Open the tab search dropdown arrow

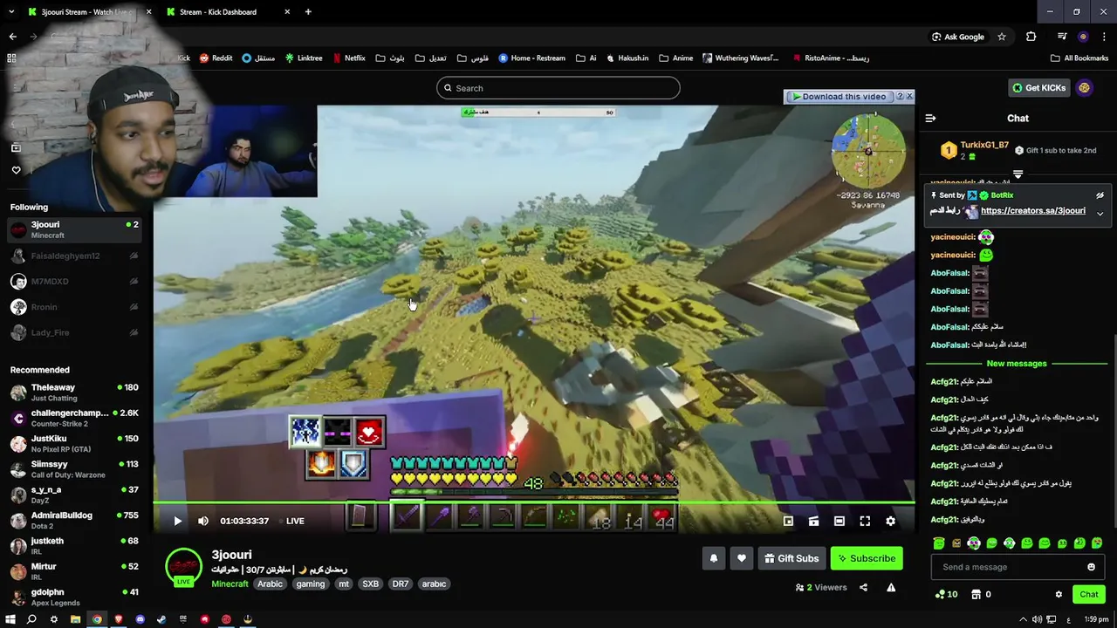pyautogui.click(x=11, y=12)
